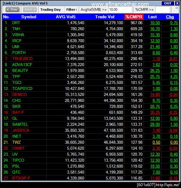This screenshot has width=181, height=188.
Task: Click BAY-F change value -0.25
Action: click(x=173, y=112)
